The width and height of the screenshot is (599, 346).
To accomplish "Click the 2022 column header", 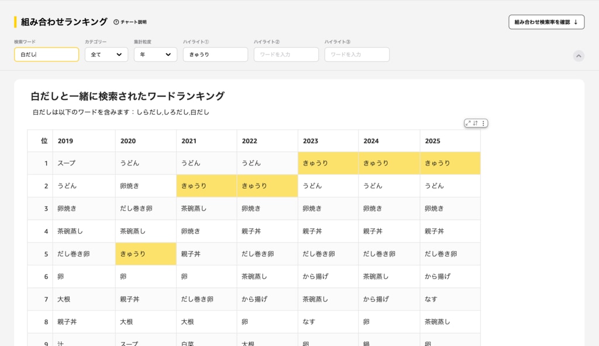I will coord(249,141).
